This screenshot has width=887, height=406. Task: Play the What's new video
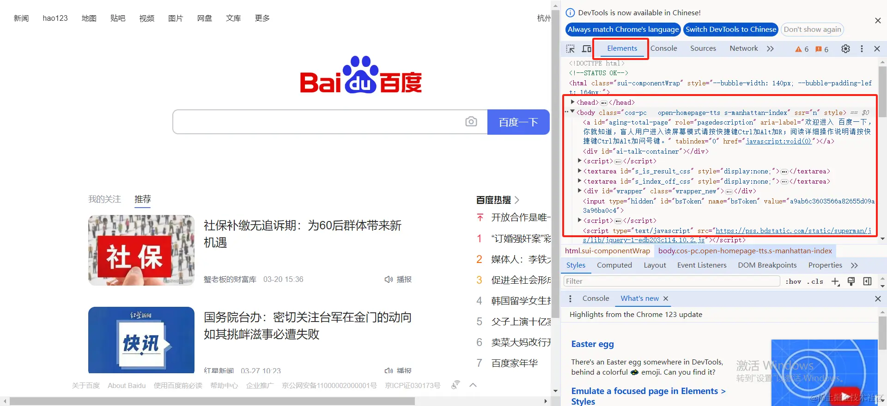[x=845, y=395]
